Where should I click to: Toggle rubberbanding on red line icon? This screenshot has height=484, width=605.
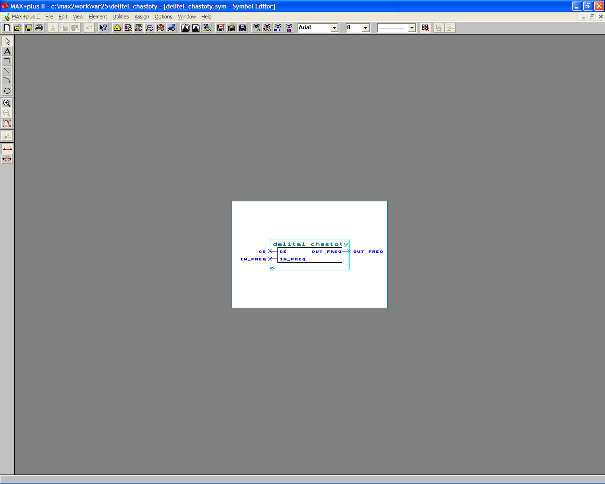pos(7,149)
